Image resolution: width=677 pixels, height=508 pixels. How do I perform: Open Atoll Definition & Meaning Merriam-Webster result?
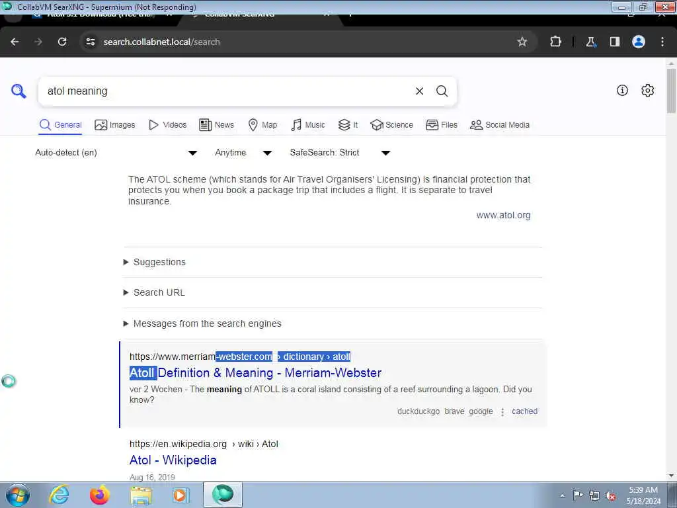coord(255,373)
